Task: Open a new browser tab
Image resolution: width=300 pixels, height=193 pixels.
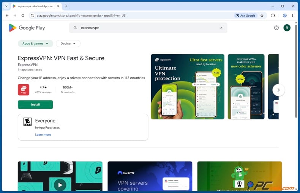Action: tap(66, 6)
